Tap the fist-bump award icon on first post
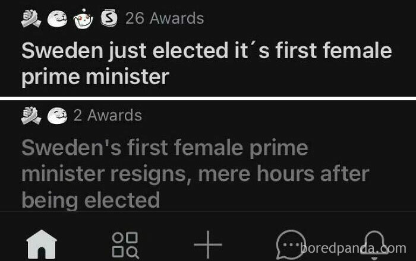416x261 pixels. [x=31, y=19]
